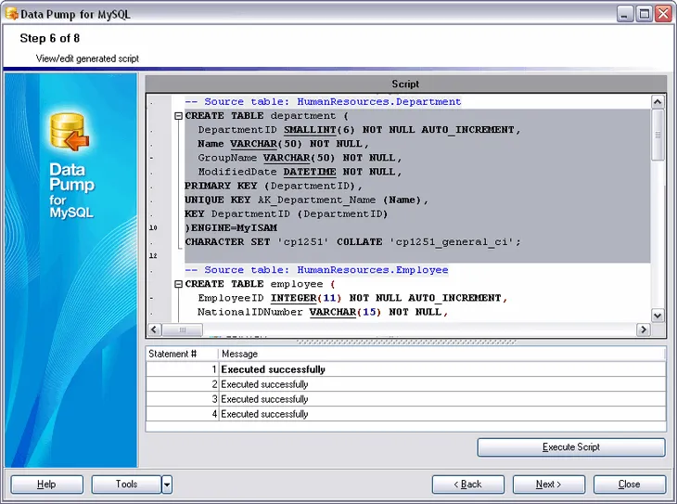The height and width of the screenshot is (504, 677).
Task: Click the PRIMARY KEY (DepartmentID) line
Action: pos(274,186)
